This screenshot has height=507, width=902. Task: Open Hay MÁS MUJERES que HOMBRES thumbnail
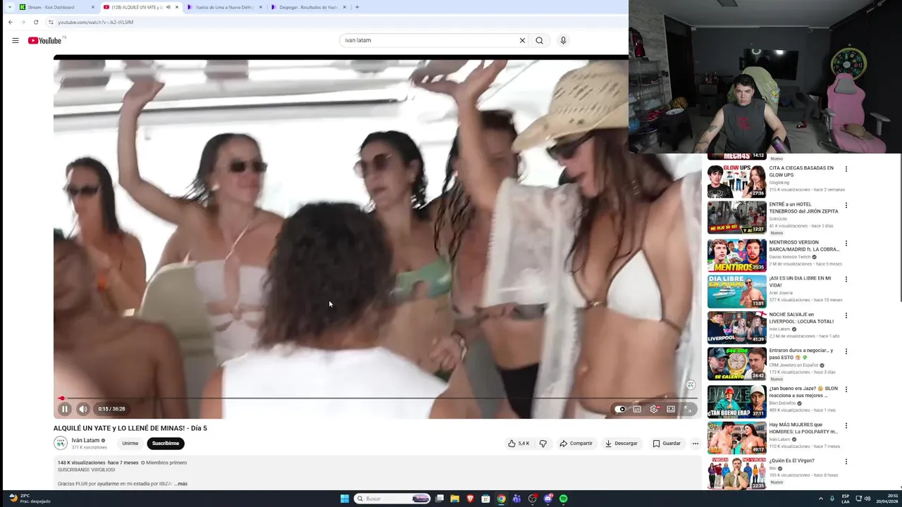(x=736, y=437)
